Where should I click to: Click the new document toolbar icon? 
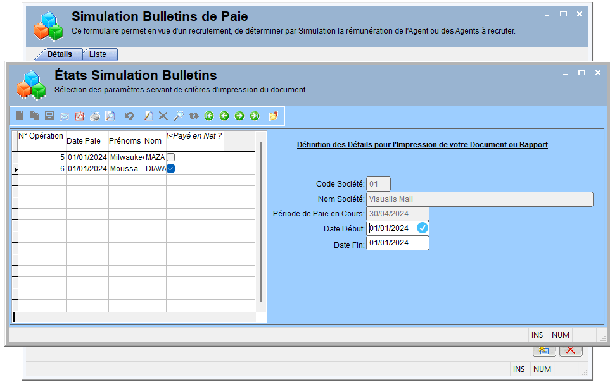tap(20, 116)
